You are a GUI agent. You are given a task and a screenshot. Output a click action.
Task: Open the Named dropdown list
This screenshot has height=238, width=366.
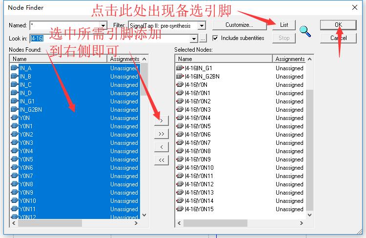103,25
